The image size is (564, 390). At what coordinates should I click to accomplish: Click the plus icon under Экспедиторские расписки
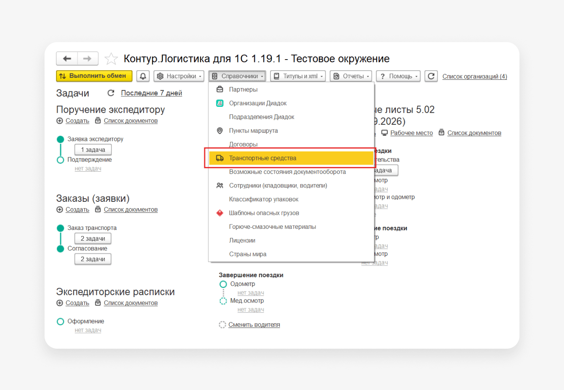60,303
